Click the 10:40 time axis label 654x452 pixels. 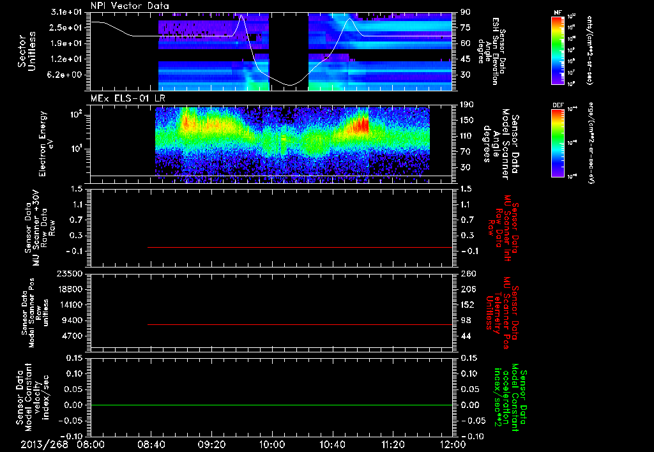332,444
